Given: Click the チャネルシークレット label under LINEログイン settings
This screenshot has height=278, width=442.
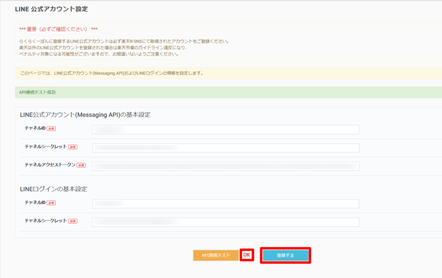Looking at the screenshot, I should 46,220.
